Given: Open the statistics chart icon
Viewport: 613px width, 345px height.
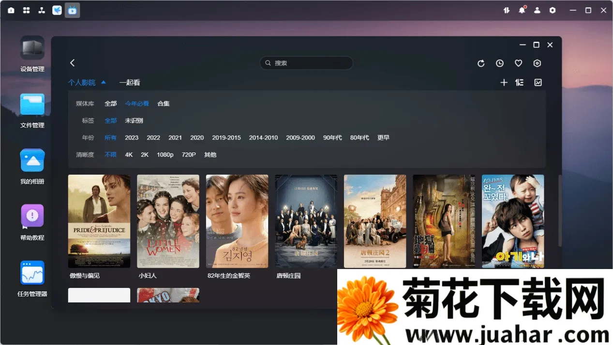Looking at the screenshot, I should point(538,83).
